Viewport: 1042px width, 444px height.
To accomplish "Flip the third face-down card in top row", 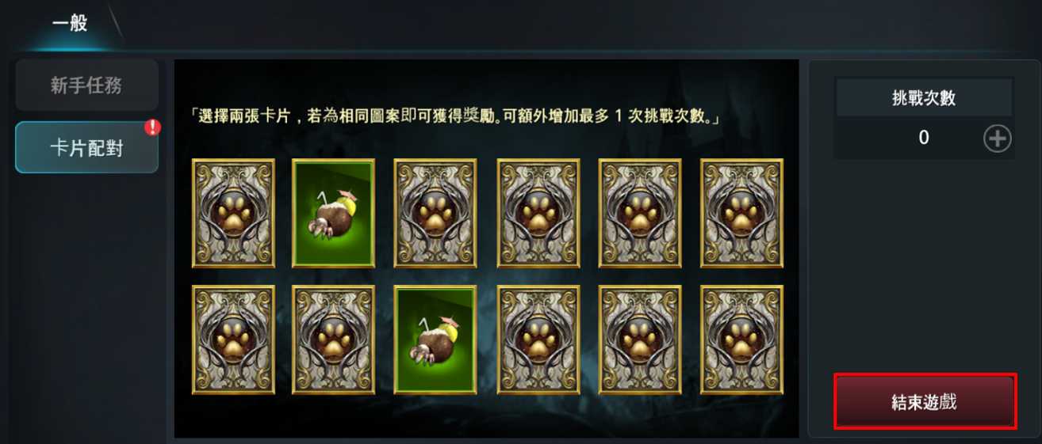I will pos(435,213).
